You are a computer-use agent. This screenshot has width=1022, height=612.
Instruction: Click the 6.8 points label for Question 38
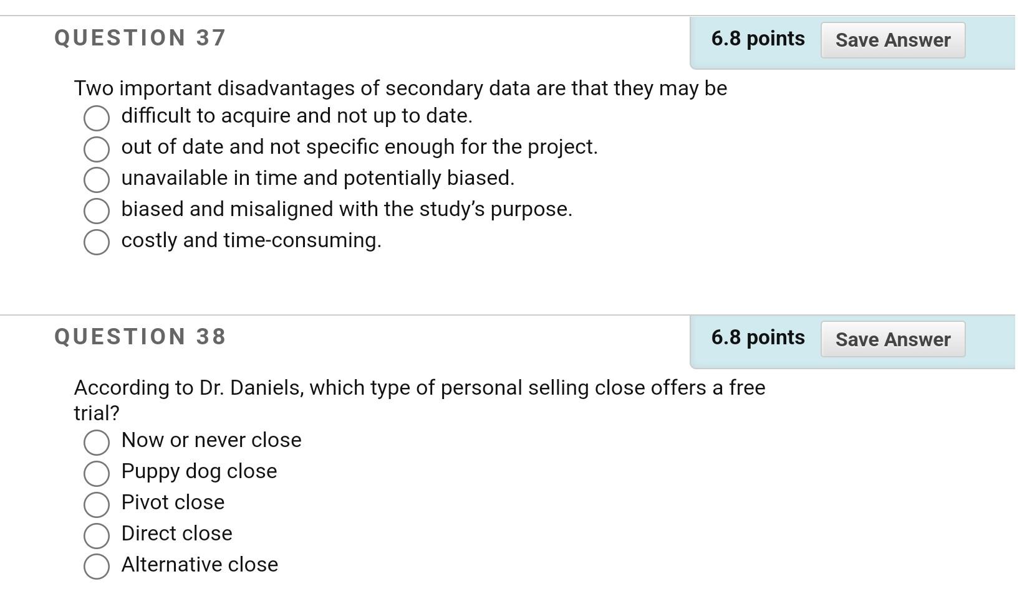(756, 337)
